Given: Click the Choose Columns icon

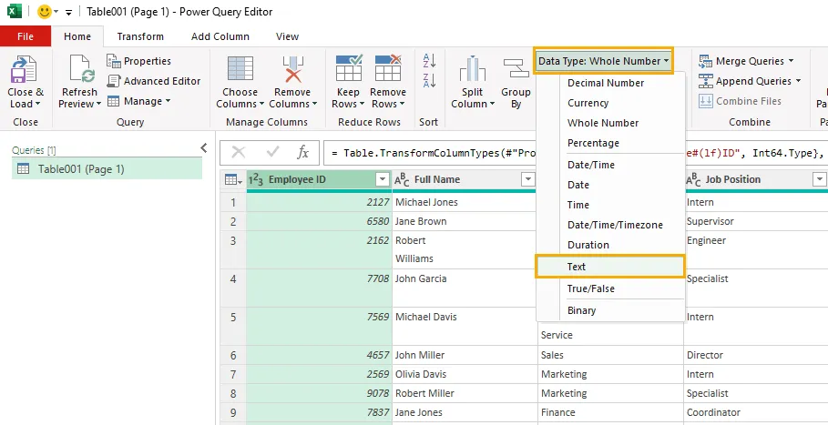Looking at the screenshot, I should tap(240, 68).
